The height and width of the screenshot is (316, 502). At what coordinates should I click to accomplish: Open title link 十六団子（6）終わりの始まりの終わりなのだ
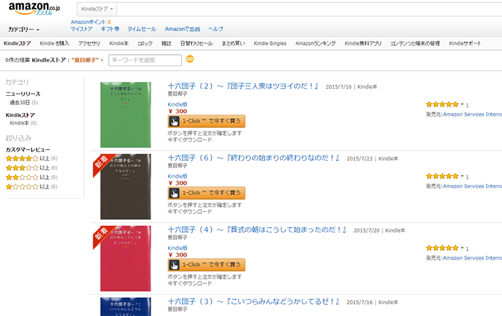254,158
